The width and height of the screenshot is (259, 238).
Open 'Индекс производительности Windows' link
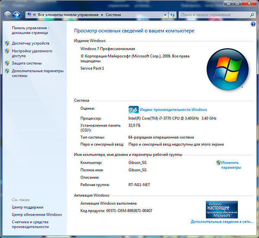pyautogui.click(x=173, y=110)
